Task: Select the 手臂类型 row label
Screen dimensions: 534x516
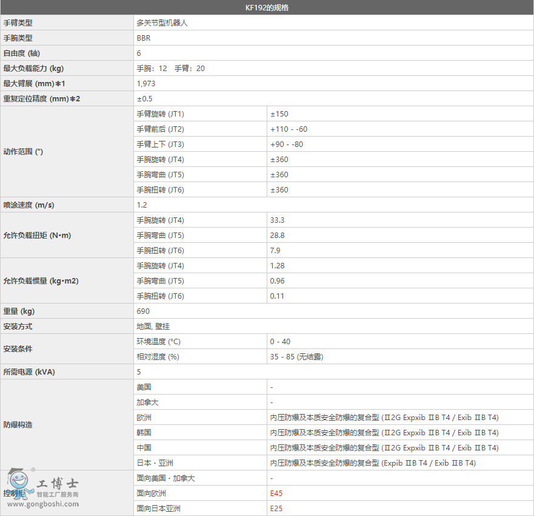Action: [x=21, y=22]
